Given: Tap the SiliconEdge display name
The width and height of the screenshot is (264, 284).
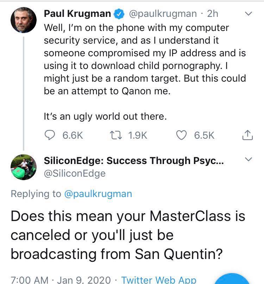Looking at the screenshot, I should tap(134, 161).
